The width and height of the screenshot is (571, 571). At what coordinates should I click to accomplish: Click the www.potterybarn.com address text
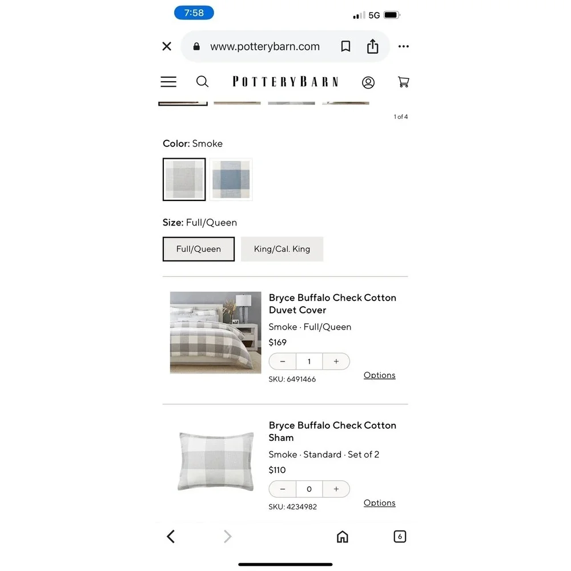point(265,46)
